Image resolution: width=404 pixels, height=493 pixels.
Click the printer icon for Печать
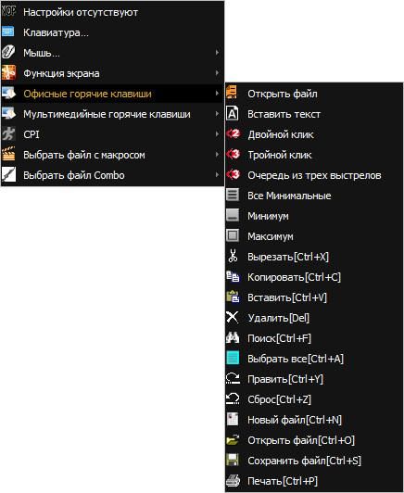coord(233,481)
